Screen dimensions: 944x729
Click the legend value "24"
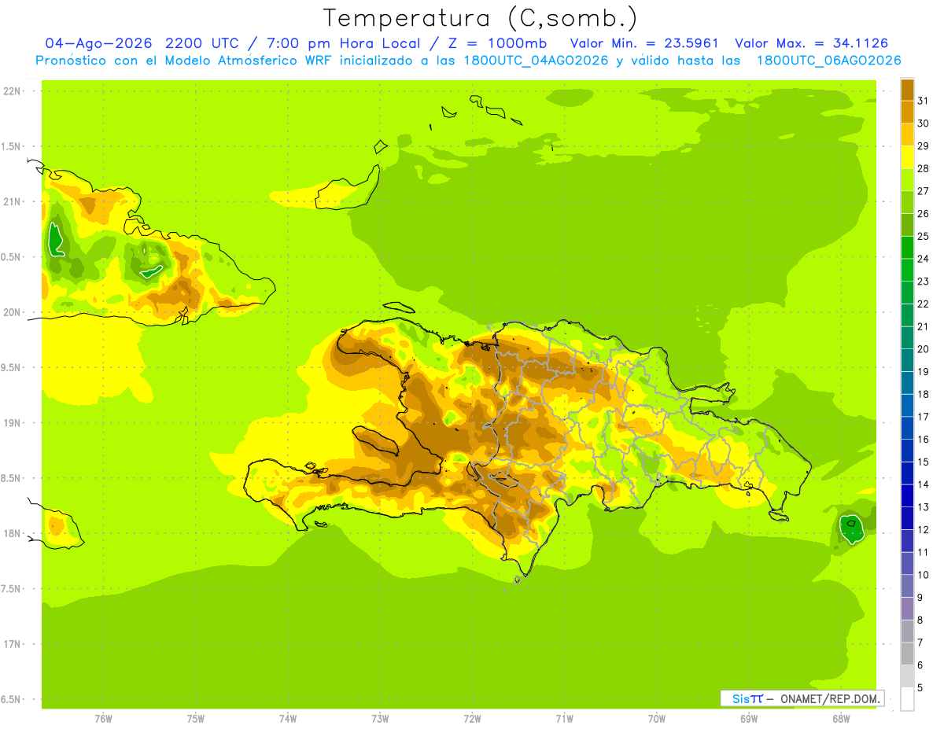(924, 259)
